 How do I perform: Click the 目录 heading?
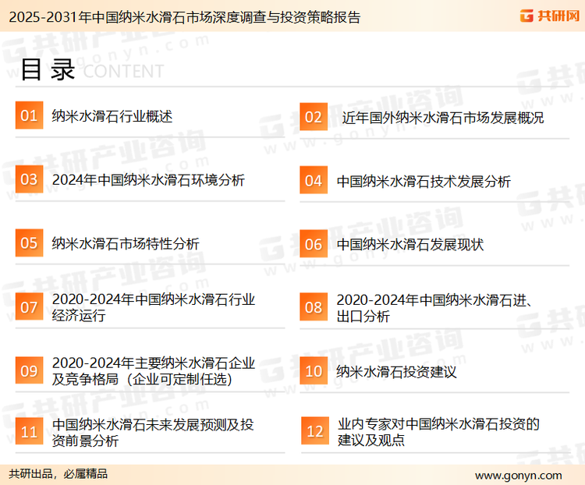pos(48,69)
